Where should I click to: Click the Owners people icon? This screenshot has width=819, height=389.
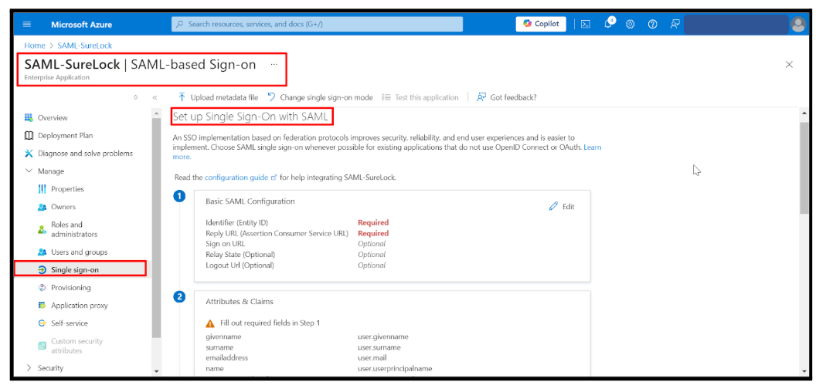click(42, 207)
